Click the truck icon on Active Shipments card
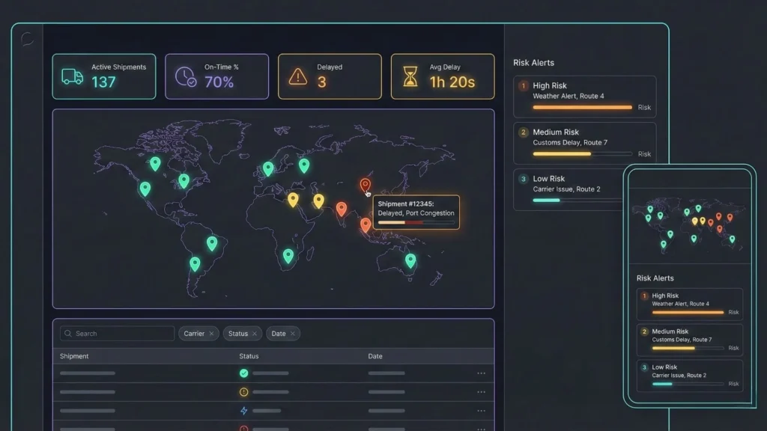The height and width of the screenshot is (431, 767). (x=71, y=76)
